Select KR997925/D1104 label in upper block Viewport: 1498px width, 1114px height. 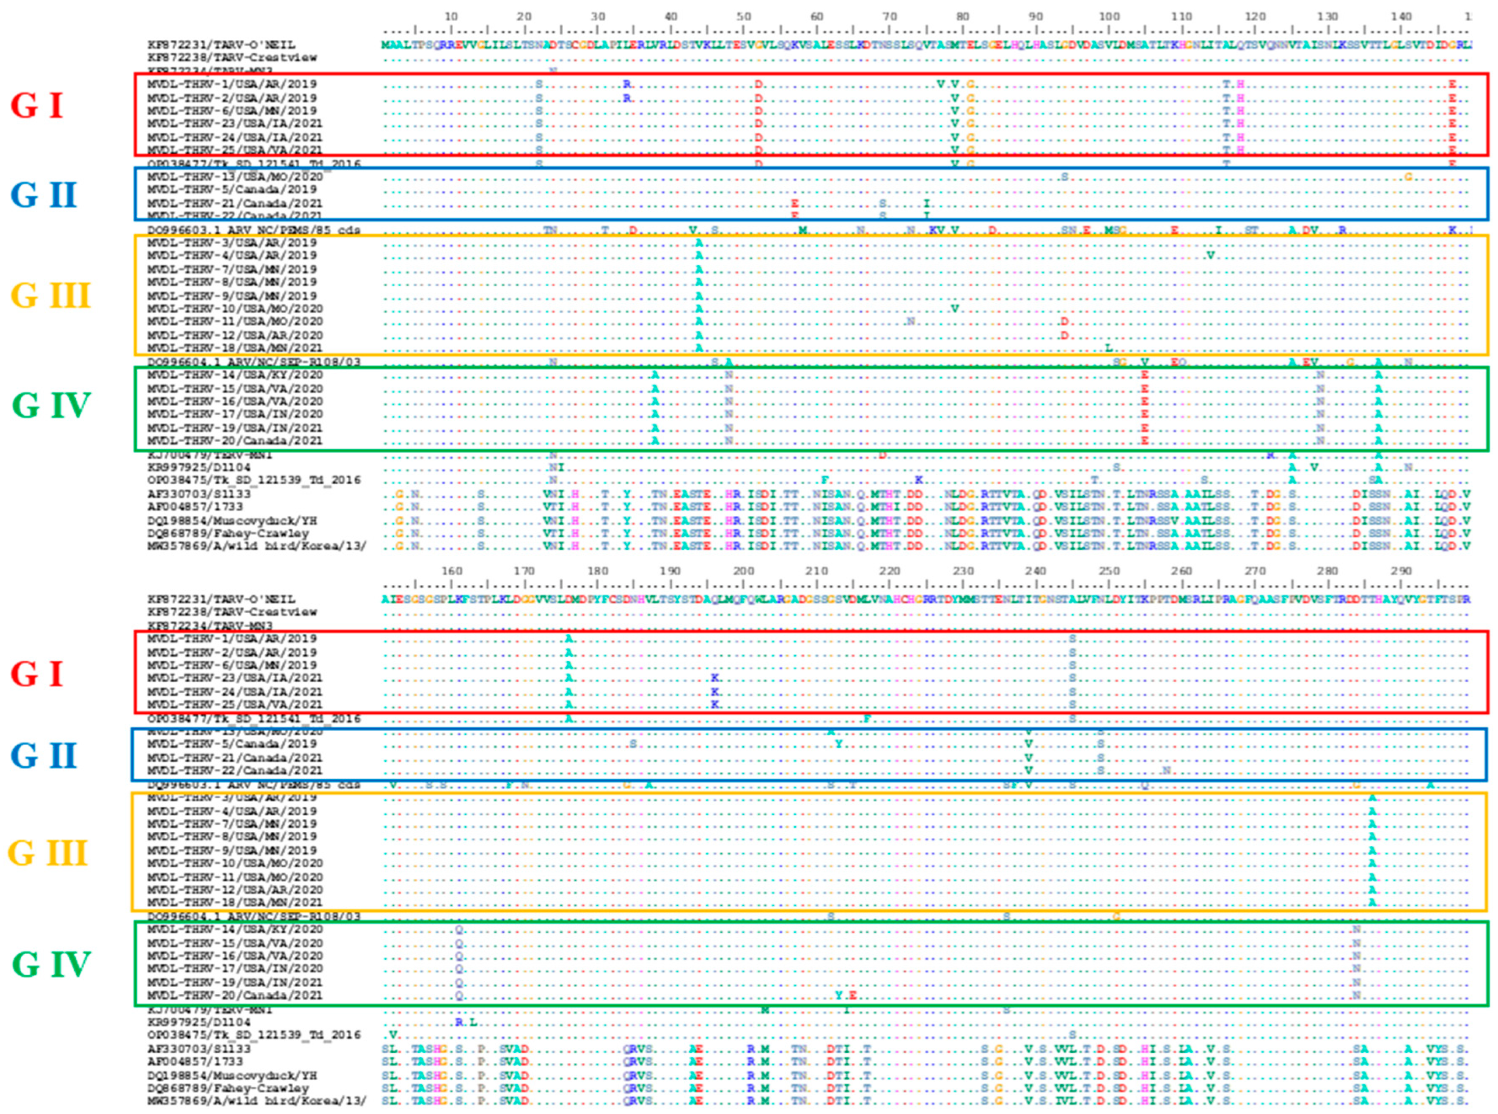pos(199,467)
